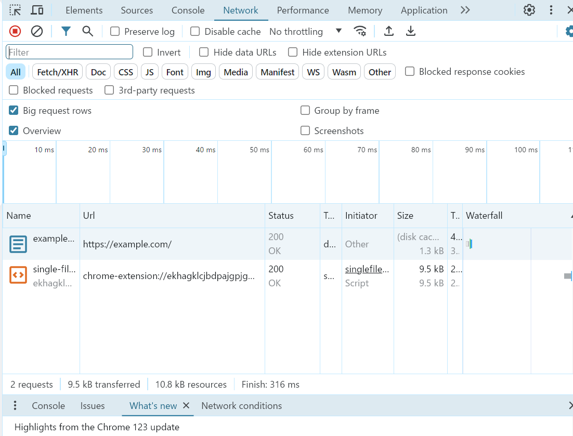Toggle the filter funnel icon
Image resolution: width=573 pixels, height=436 pixels.
(66, 31)
